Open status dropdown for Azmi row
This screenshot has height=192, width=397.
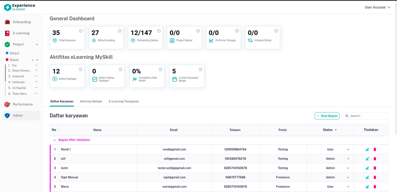(x=348, y=168)
